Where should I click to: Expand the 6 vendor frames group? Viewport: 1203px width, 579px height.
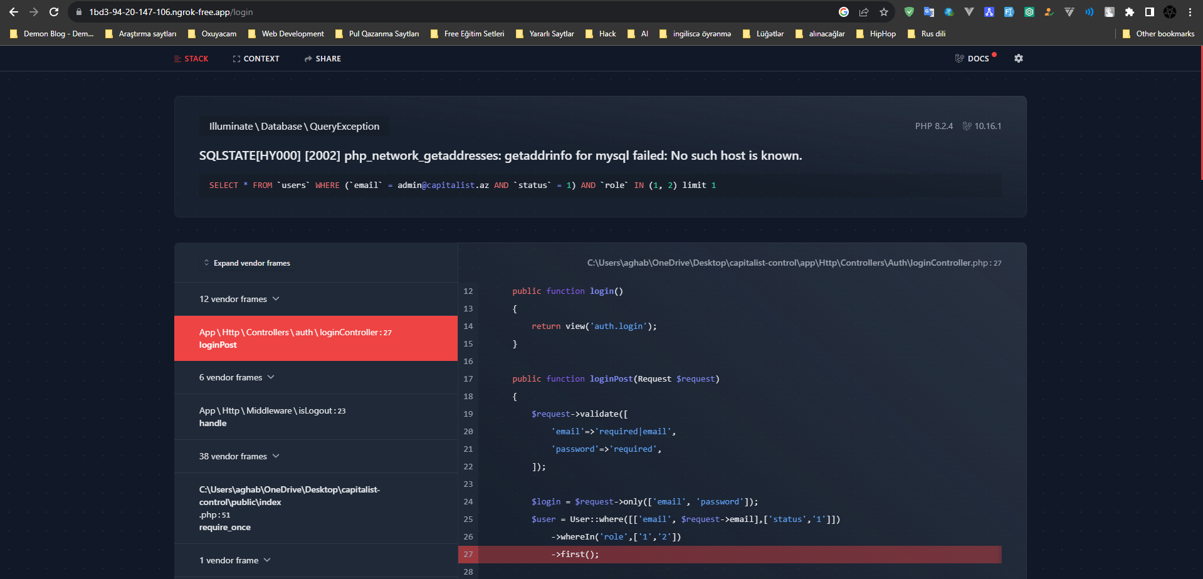(x=316, y=377)
